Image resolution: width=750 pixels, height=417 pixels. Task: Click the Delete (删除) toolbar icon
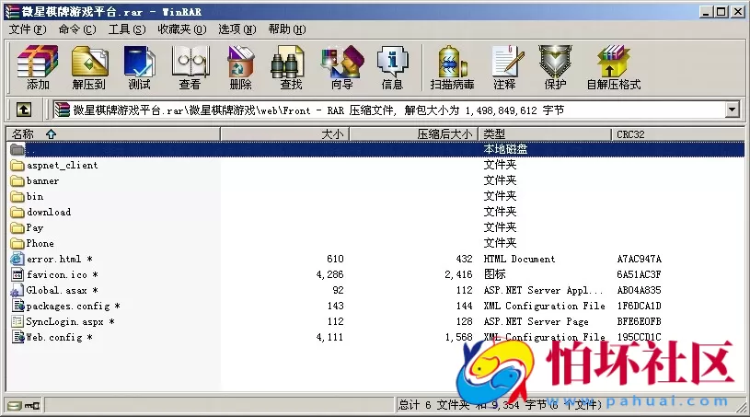[x=240, y=67]
